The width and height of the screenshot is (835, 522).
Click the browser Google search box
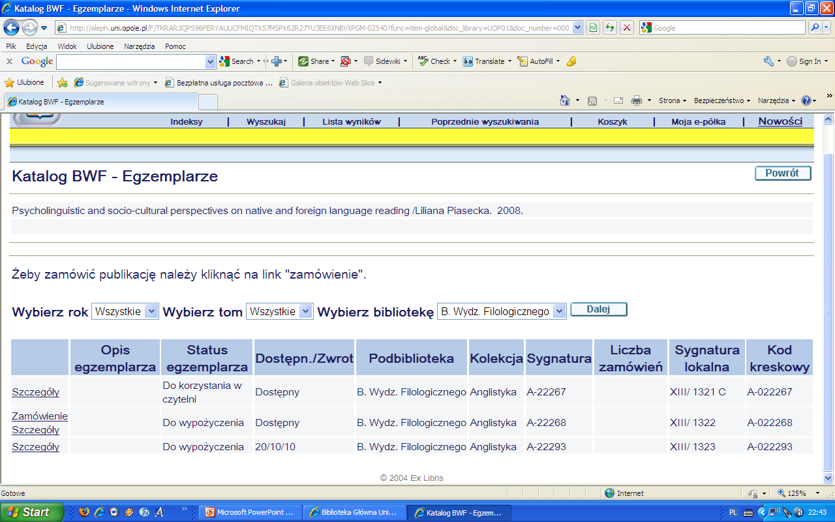pos(724,28)
